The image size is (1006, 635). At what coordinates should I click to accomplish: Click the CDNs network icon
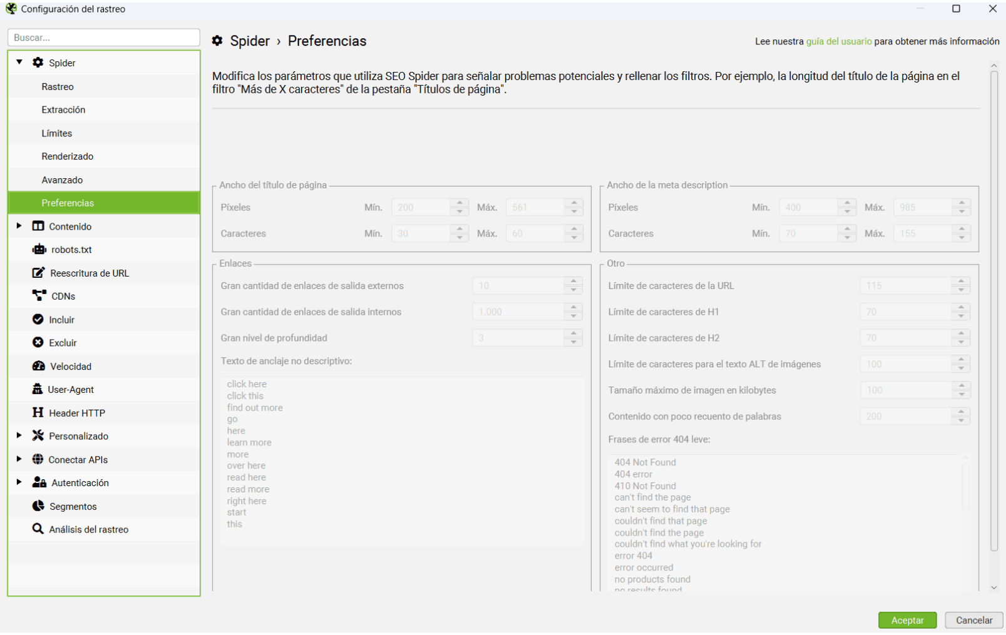pos(39,296)
